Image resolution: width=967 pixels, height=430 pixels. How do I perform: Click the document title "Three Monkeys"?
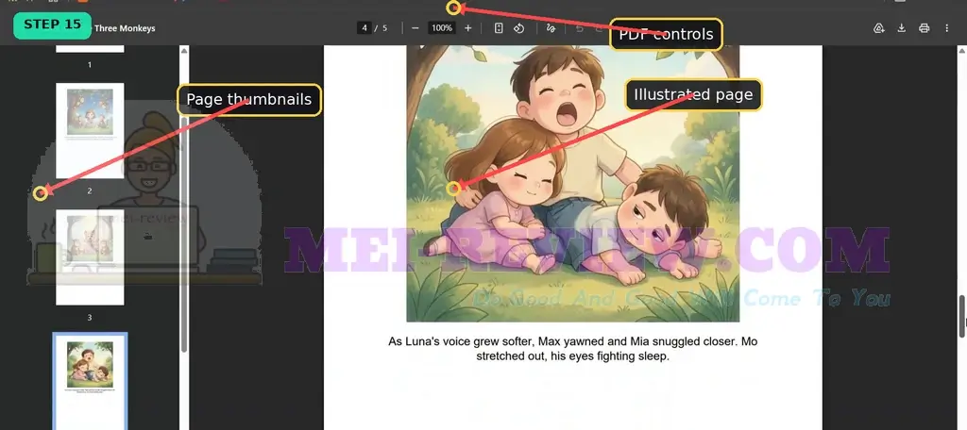tap(125, 28)
